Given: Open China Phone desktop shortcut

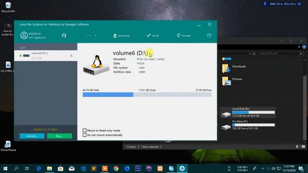Looking at the screenshot, I should coord(8,146).
